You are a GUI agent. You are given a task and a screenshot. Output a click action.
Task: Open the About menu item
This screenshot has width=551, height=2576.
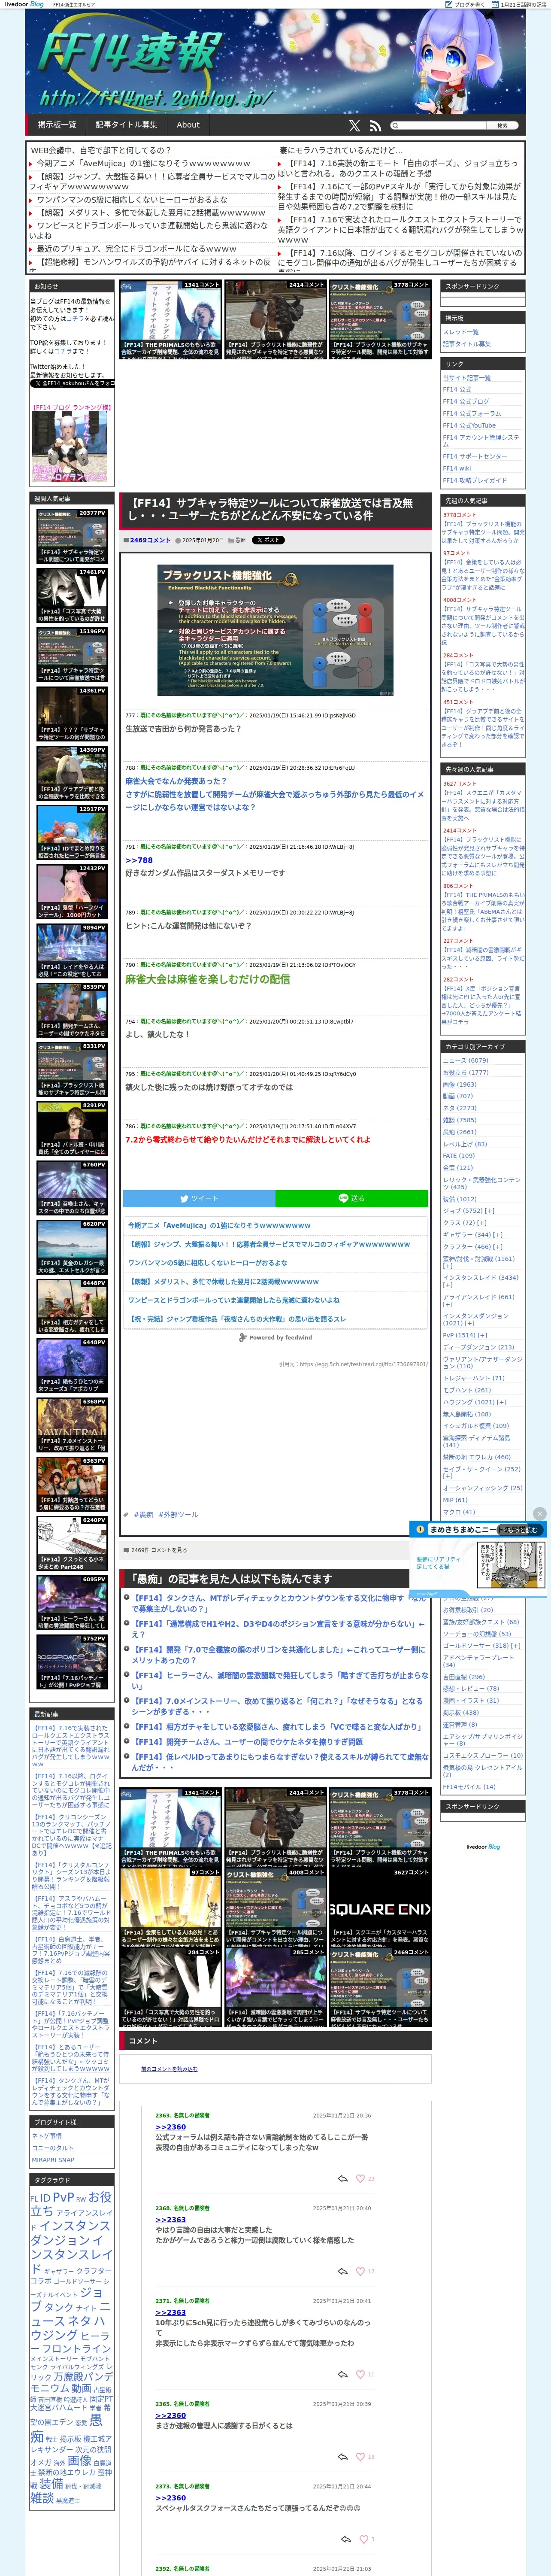click(x=188, y=125)
